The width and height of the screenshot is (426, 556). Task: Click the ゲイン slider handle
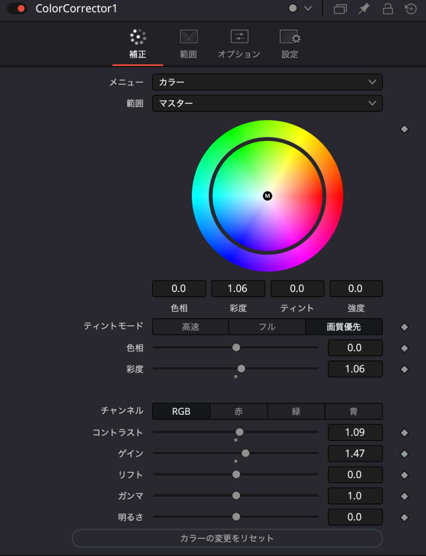246,453
